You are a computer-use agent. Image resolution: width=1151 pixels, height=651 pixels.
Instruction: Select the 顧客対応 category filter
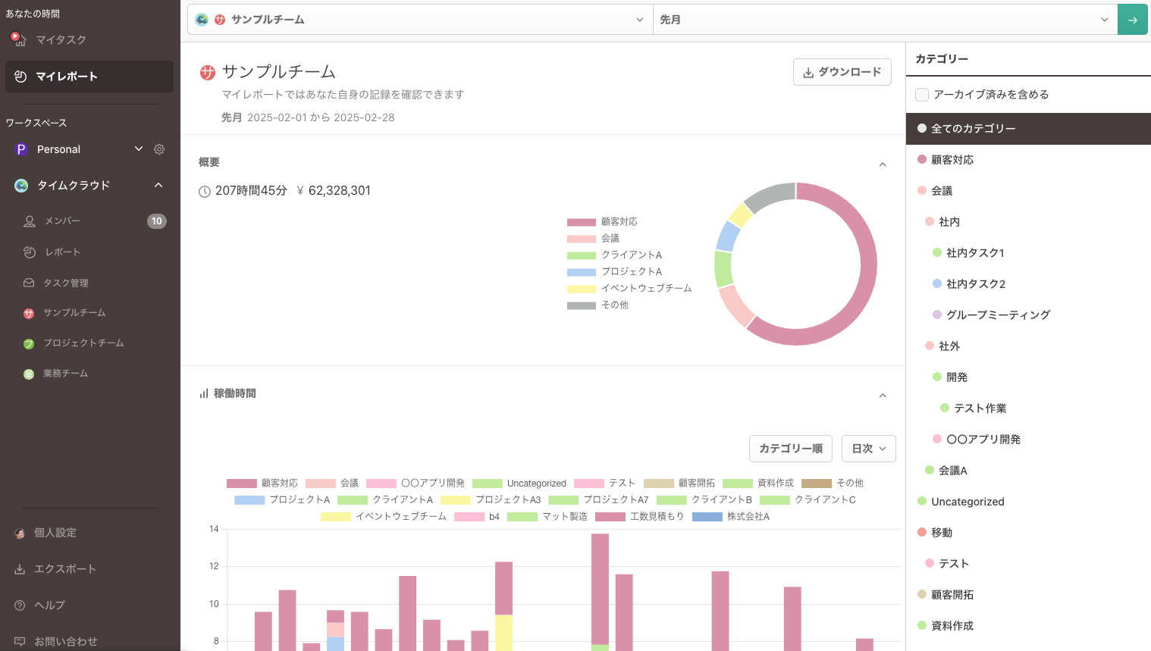[952, 160]
